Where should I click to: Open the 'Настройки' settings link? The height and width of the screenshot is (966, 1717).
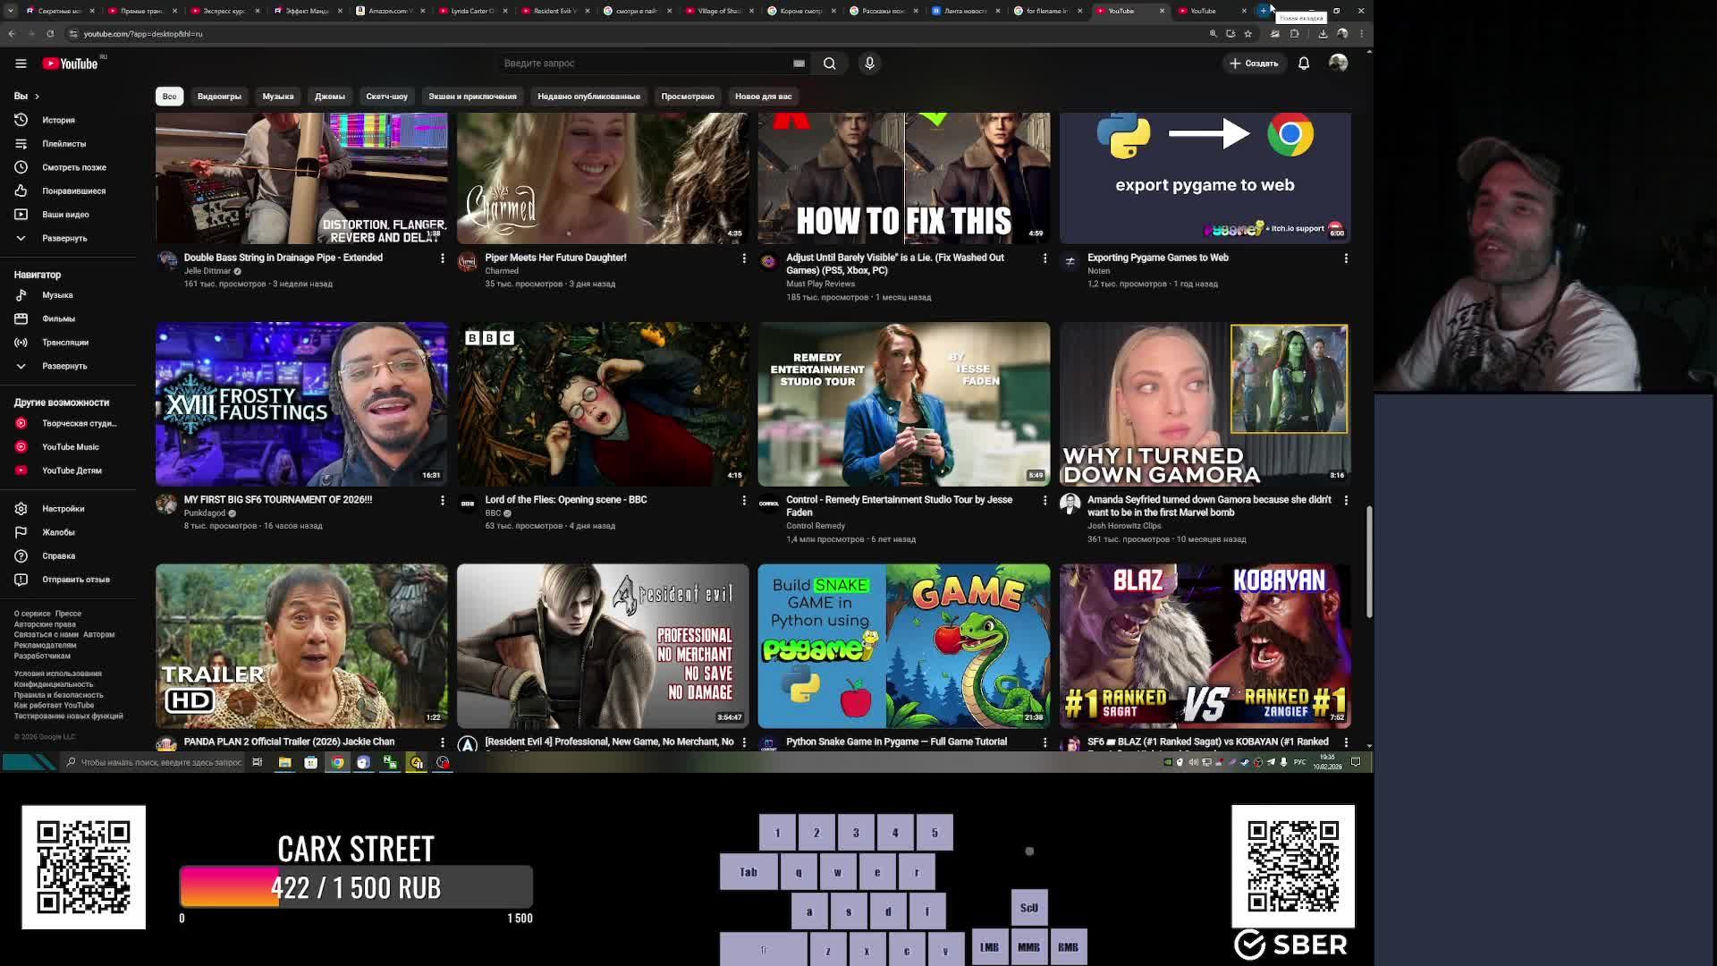click(x=63, y=509)
